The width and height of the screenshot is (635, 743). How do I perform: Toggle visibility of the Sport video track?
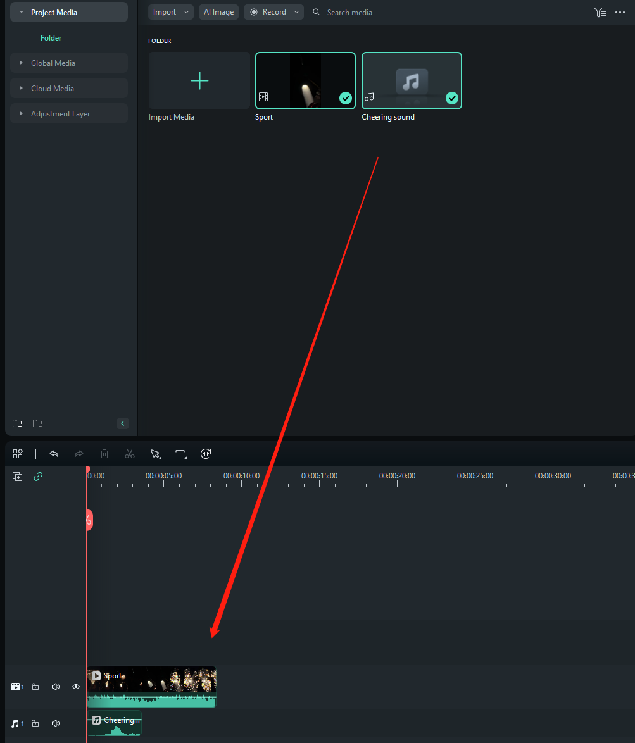(75, 686)
